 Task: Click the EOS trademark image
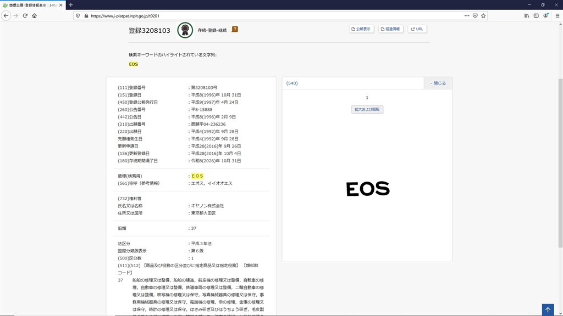pos(368,189)
